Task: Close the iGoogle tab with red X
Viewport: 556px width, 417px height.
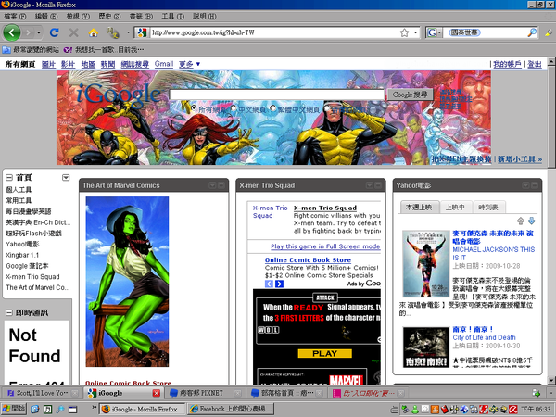Action: 156,393
